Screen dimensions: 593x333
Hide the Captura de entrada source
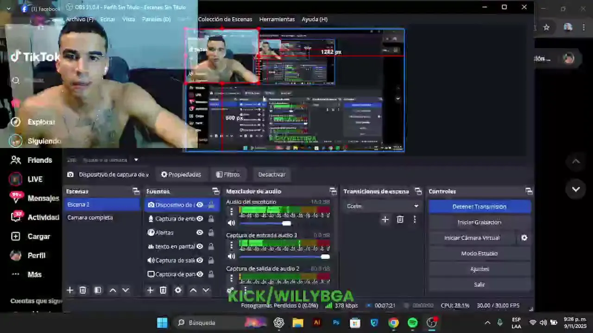pos(200,219)
